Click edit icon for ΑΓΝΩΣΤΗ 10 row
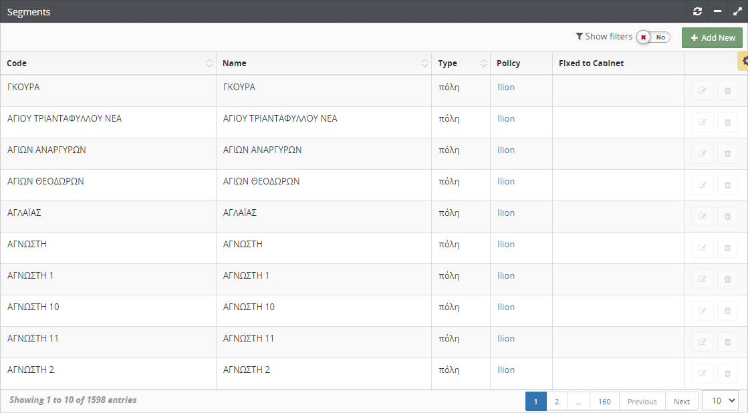The height and width of the screenshot is (413, 748). 702,311
